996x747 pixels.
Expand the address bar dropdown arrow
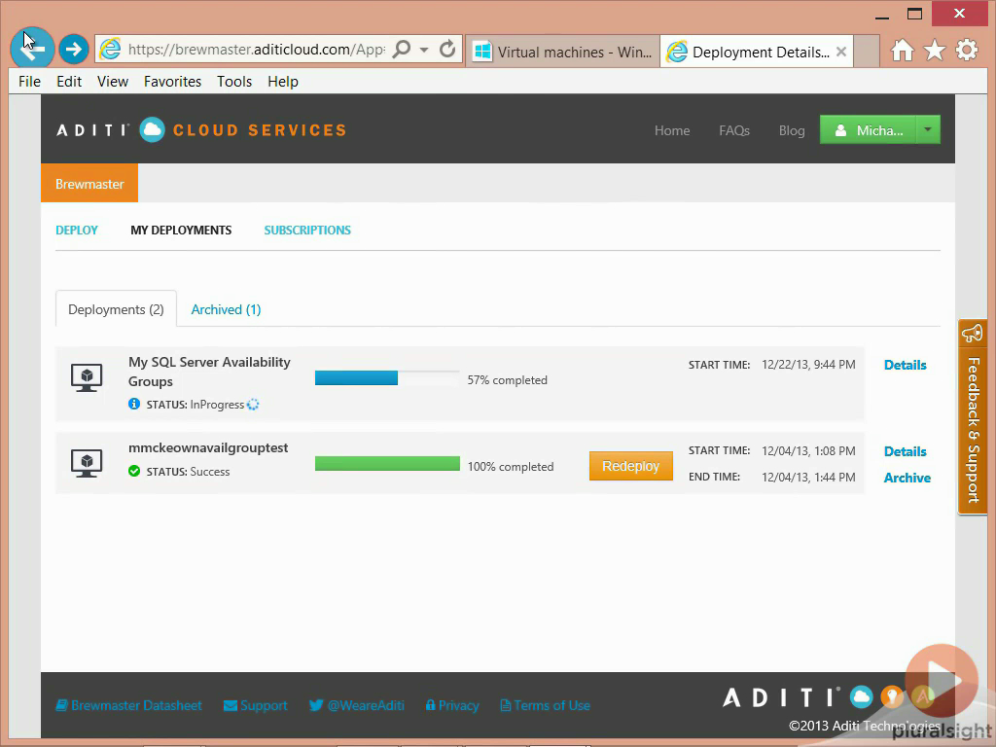pyautogui.click(x=424, y=50)
